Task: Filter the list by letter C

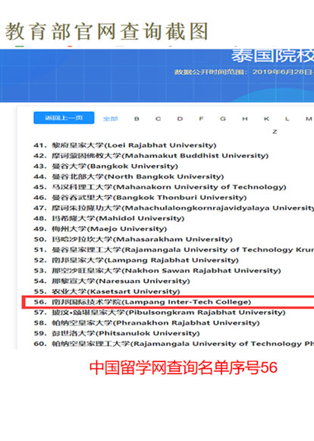Action: 159,119
